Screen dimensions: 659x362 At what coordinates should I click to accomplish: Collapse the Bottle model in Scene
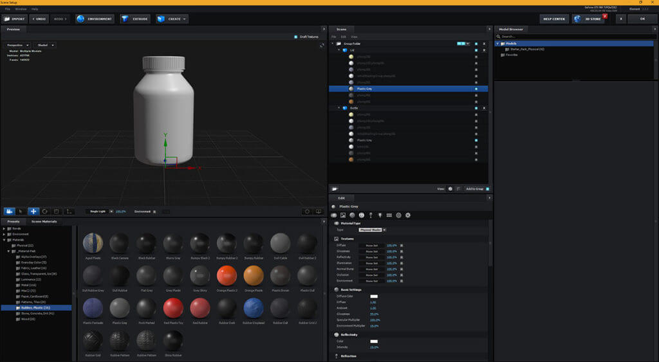[x=339, y=108]
